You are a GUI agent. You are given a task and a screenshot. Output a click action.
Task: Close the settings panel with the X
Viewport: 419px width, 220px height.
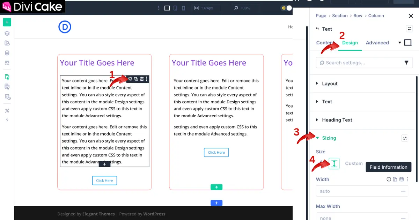click(x=411, y=16)
